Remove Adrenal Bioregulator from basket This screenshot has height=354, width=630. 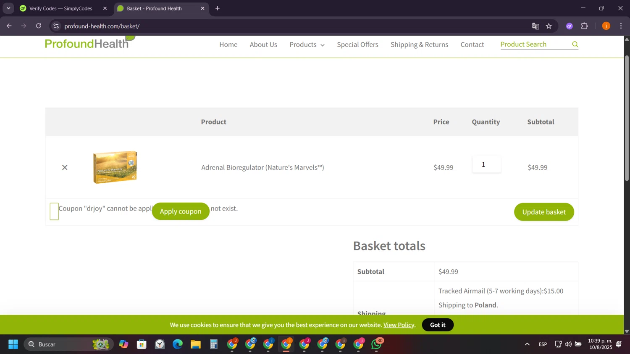pyautogui.click(x=65, y=167)
